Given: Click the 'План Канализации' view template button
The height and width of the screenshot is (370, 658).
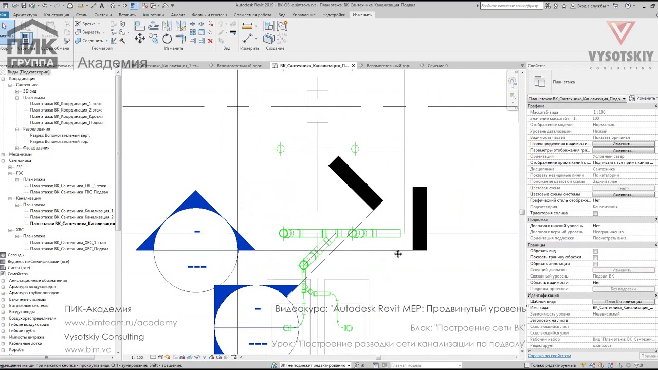Looking at the screenshot, I should coord(623,302).
